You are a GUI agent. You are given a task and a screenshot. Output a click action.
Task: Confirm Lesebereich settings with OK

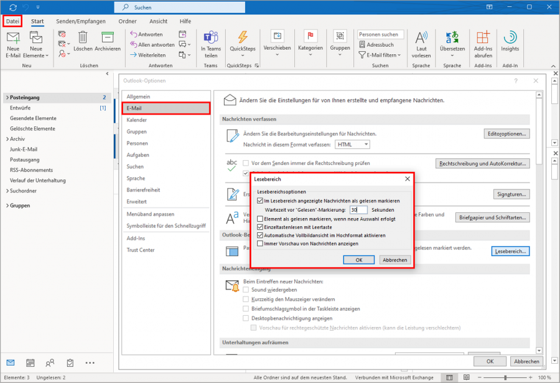point(359,259)
